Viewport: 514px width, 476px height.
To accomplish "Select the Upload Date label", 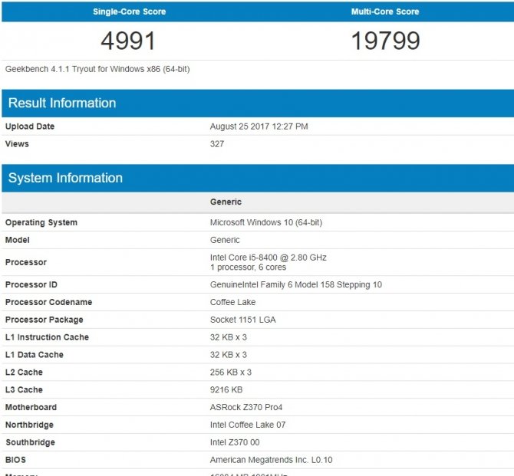I will point(30,126).
